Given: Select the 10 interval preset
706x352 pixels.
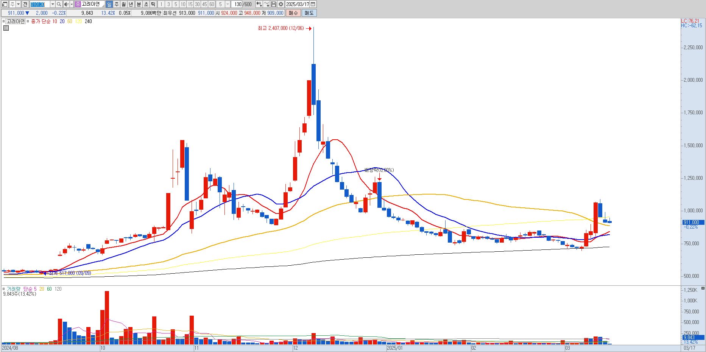Looking at the screenshot, I should [183, 4].
